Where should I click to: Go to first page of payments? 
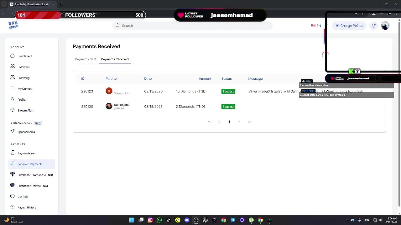pyautogui.click(x=209, y=122)
